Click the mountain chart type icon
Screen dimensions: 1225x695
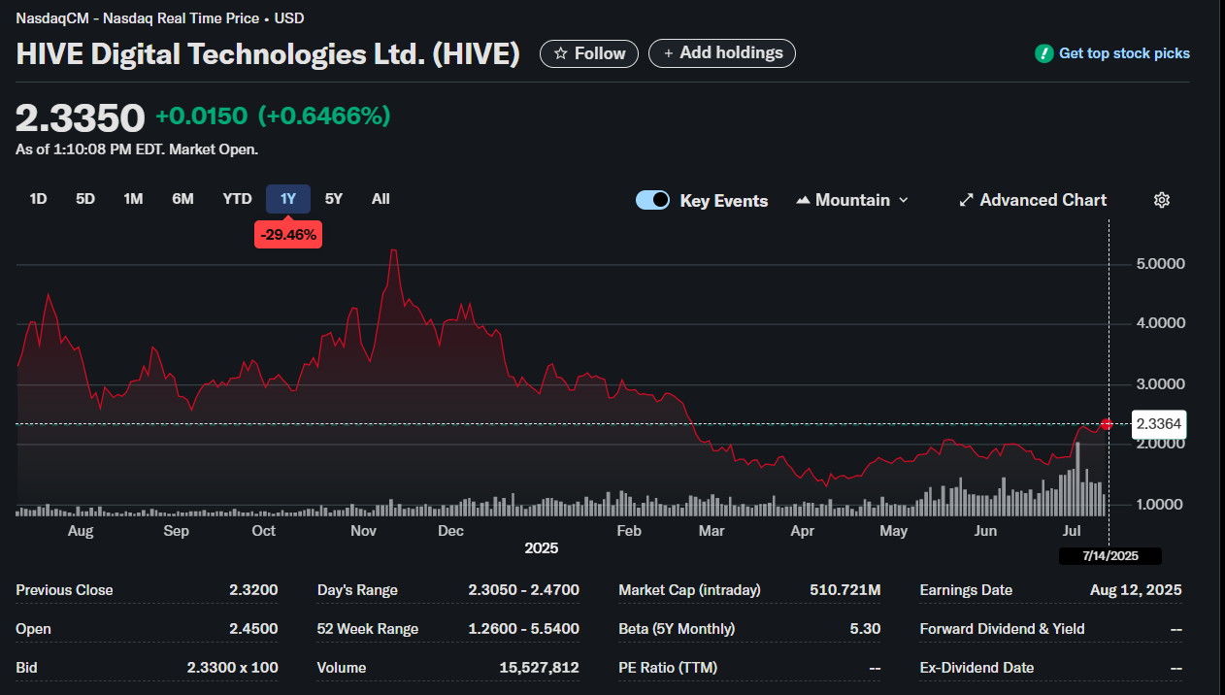point(803,200)
